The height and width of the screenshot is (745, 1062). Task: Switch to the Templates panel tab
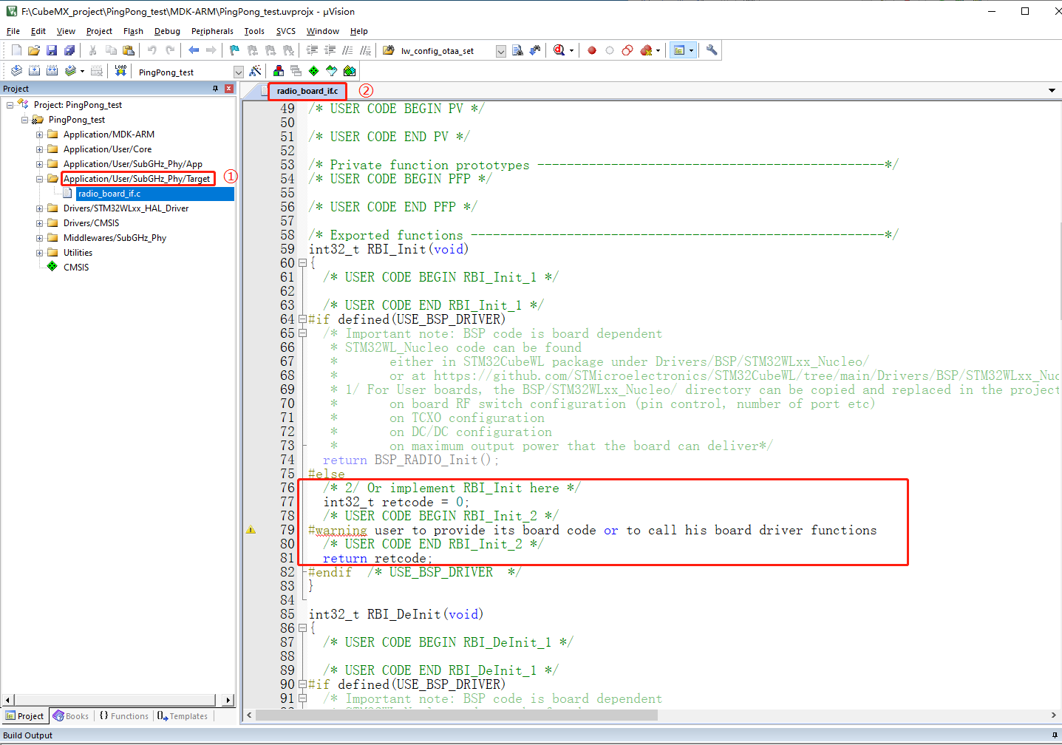pyautogui.click(x=183, y=716)
